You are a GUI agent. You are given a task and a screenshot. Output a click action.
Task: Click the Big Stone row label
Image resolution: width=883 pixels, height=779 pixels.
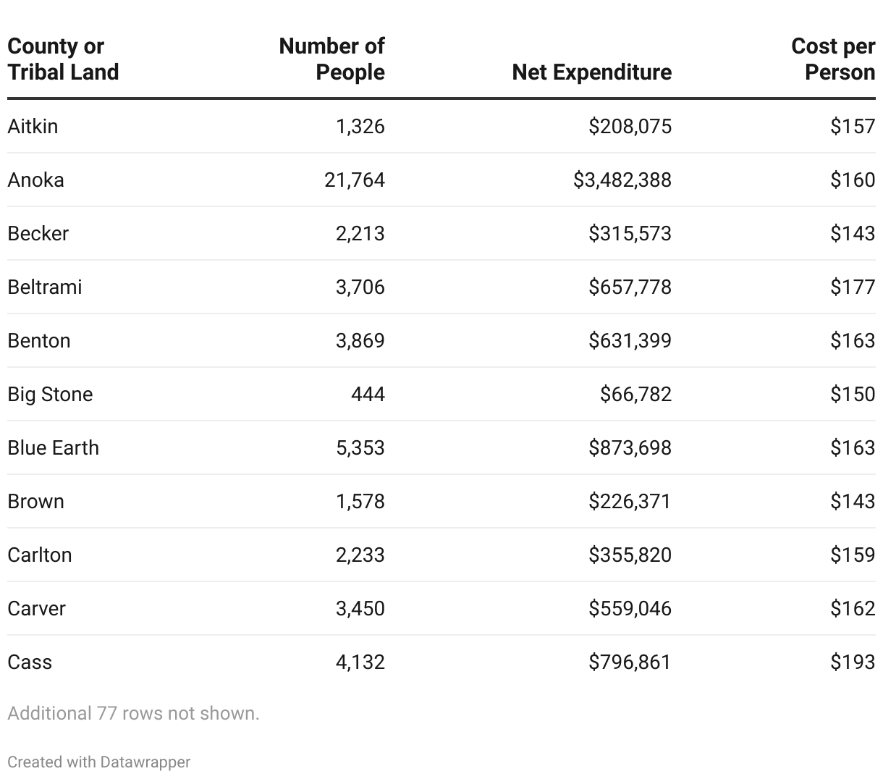click(50, 395)
